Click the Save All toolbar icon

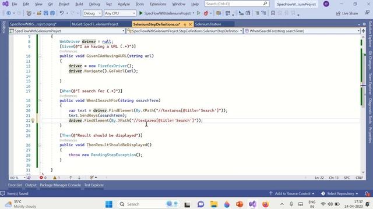tap(52, 13)
